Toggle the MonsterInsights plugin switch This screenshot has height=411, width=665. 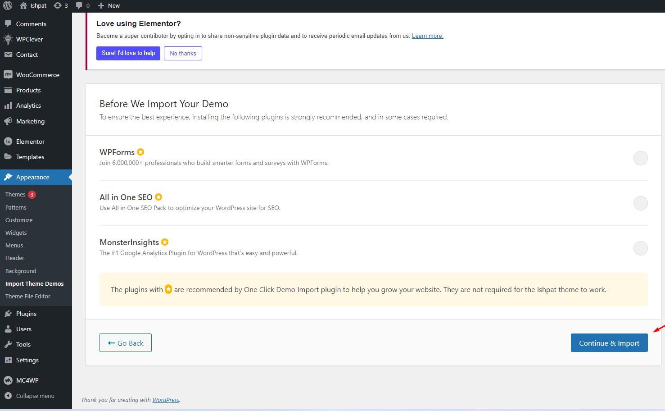[x=640, y=248]
